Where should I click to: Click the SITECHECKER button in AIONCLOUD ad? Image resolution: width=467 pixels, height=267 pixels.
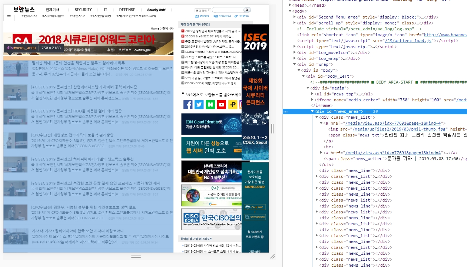[x=255, y=217]
